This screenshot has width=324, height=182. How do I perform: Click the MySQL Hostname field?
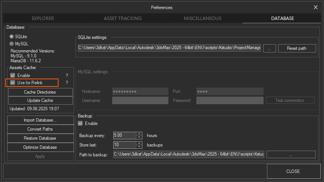point(140,91)
